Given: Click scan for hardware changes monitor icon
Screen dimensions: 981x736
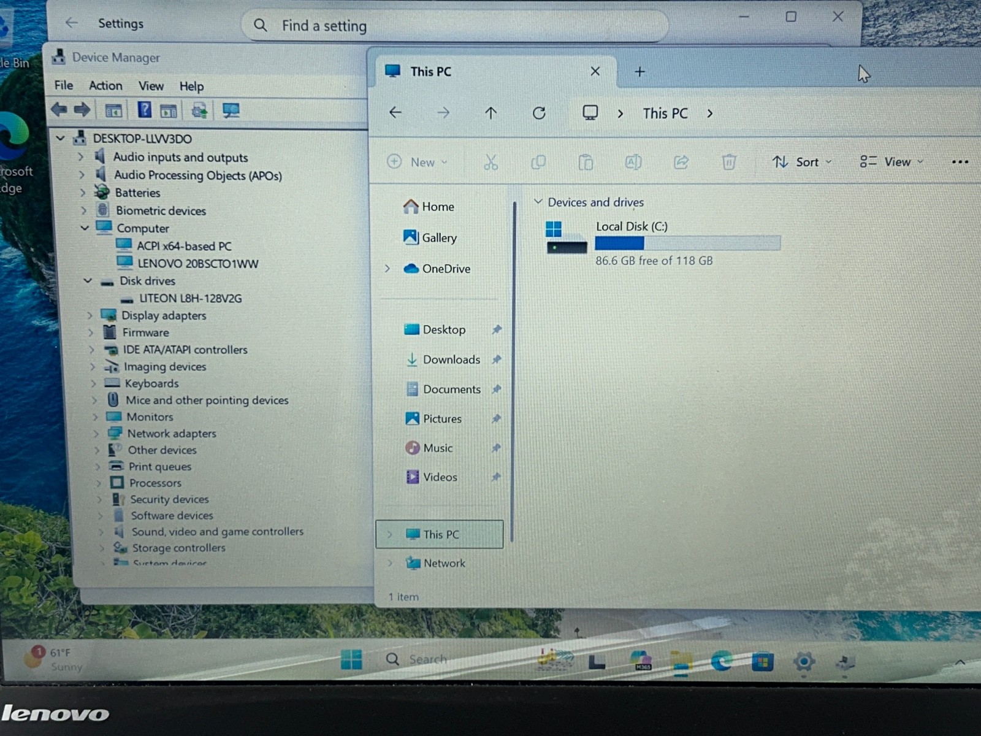Looking at the screenshot, I should [231, 110].
